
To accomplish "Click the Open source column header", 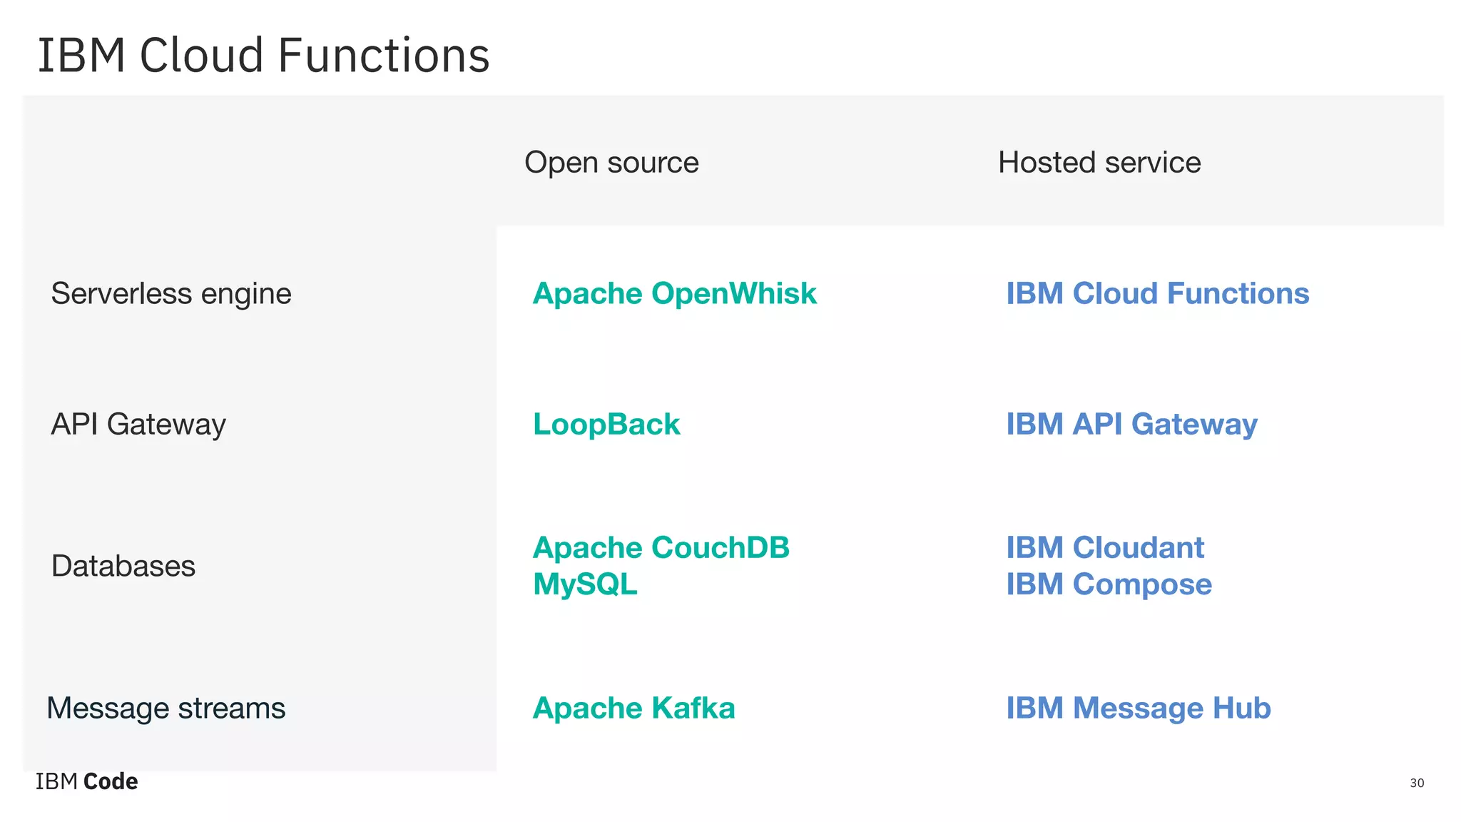I will [x=611, y=163].
